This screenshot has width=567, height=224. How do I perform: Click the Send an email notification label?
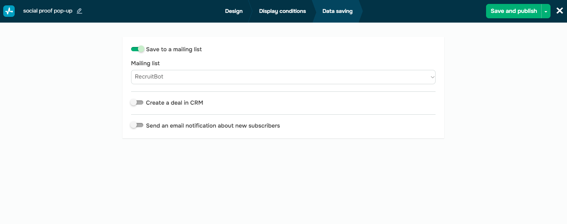(213, 126)
